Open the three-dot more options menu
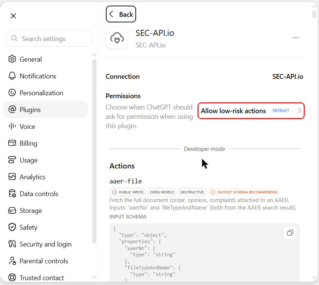The image size is (319, 285). (296, 38)
